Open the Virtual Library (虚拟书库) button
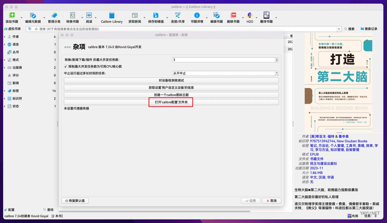Screen dimensions: 387x223 (x=12, y=29)
